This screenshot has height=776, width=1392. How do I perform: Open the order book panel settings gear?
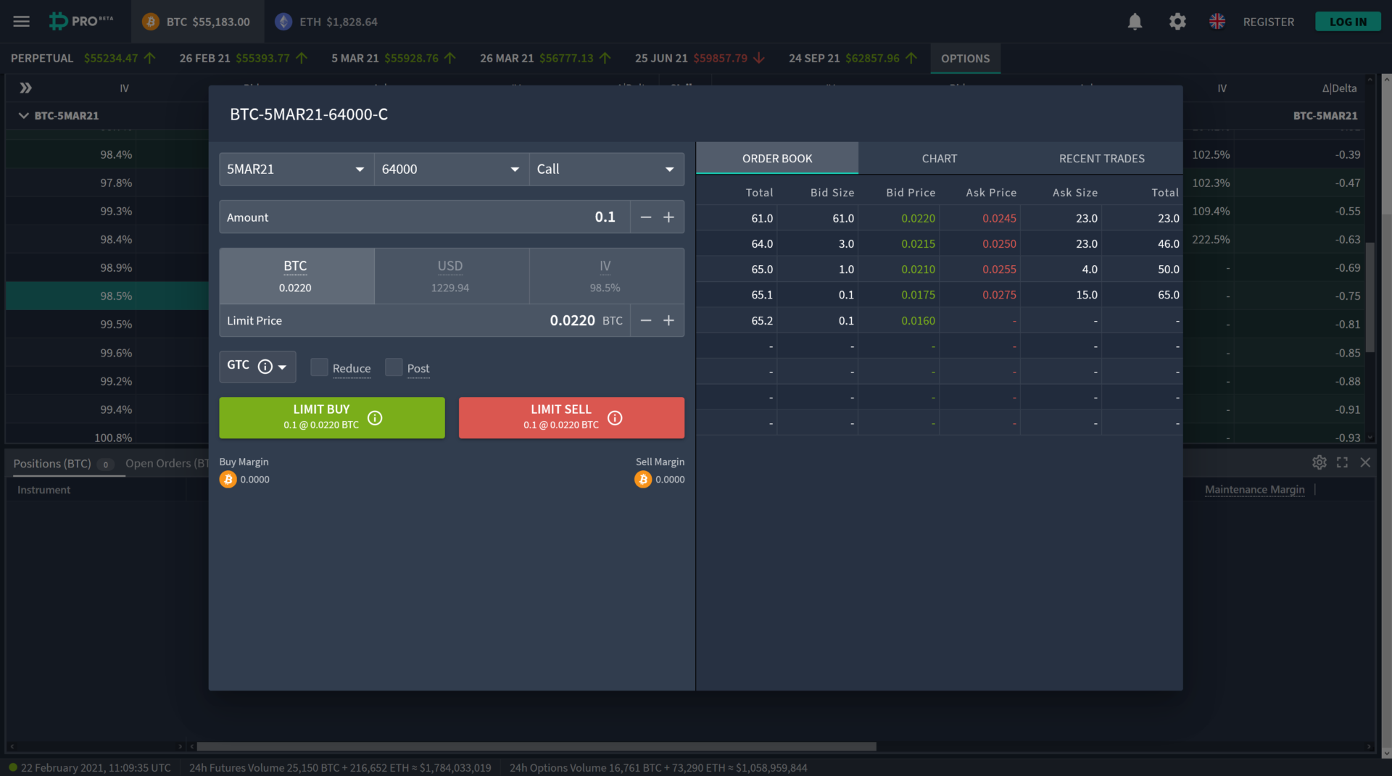pos(1319,462)
